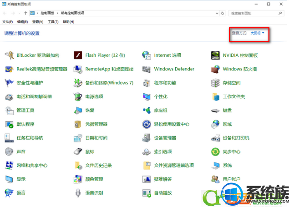Open 家庭组 spheres icon

point(147,111)
